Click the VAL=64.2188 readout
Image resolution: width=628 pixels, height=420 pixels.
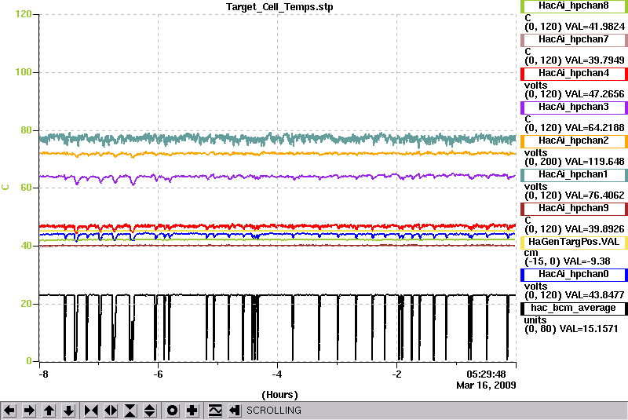click(x=594, y=128)
